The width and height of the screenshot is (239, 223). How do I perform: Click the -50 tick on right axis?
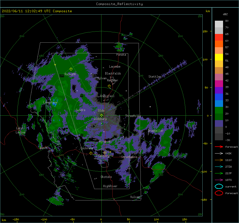pyautogui.click(x=205, y=143)
